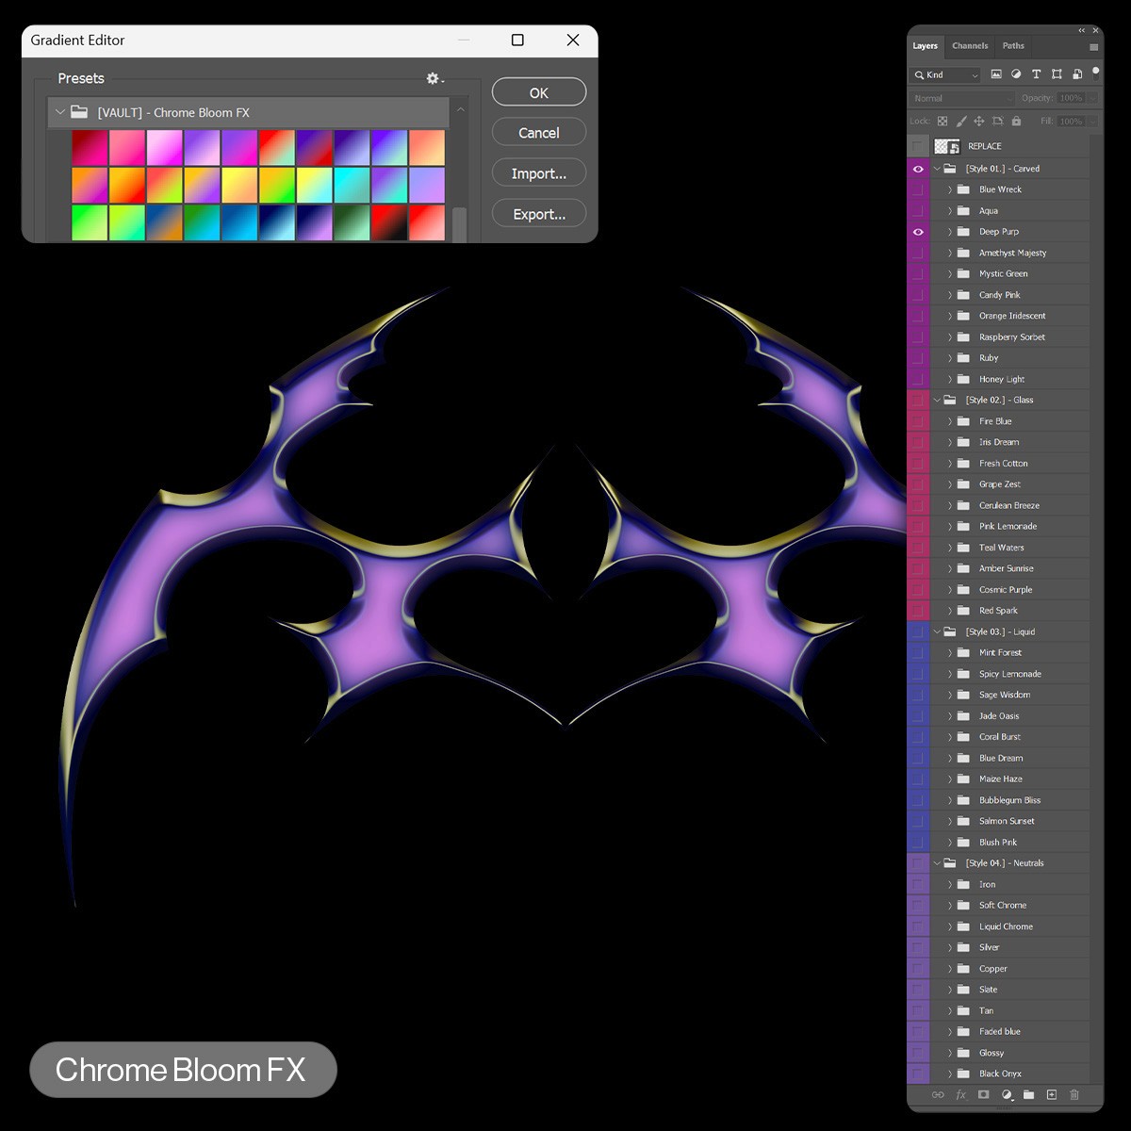Image resolution: width=1131 pixels, height=1131 pixels.
Task: Click the Lock transparent pixels icon
Action: tap(942, 122)
